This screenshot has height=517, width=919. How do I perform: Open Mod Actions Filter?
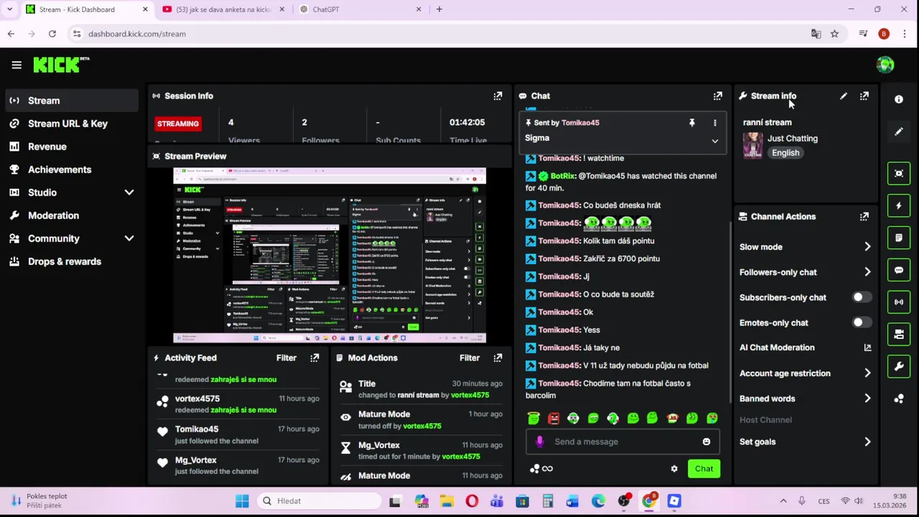470,358
